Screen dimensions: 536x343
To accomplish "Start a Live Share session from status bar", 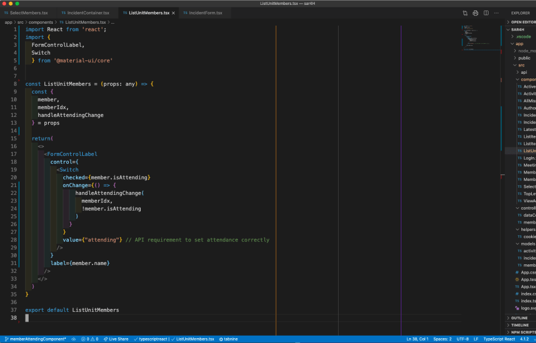I will point(116,339).
